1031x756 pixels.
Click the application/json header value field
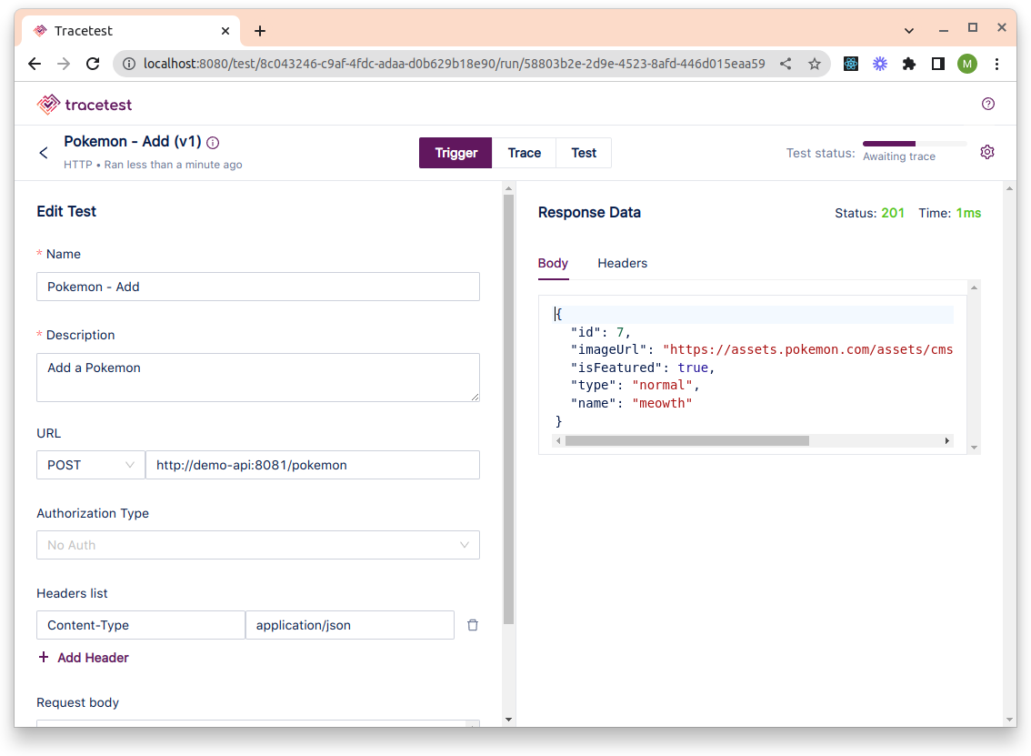[x=350, y=625]
